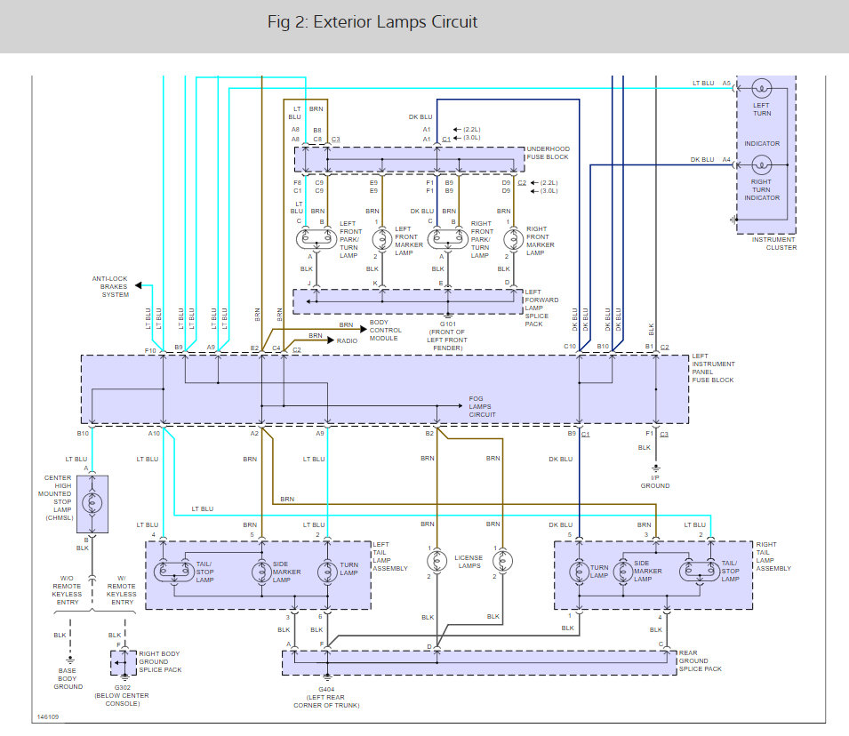Click the Base Body Ground symbol

(x=70, y=660)
